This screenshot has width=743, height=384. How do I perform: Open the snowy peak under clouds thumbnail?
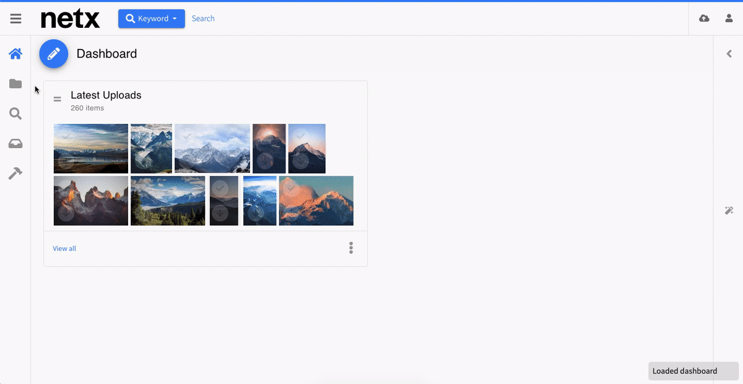point(212,149)
